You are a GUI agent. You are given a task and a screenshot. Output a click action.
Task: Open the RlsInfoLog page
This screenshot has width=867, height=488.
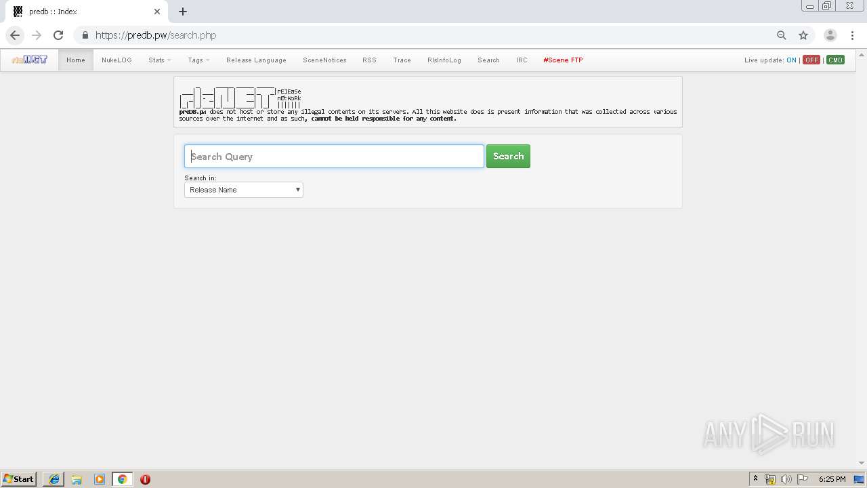click(x=444, y=60)
